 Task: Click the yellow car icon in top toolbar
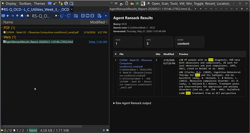point(132,3)
